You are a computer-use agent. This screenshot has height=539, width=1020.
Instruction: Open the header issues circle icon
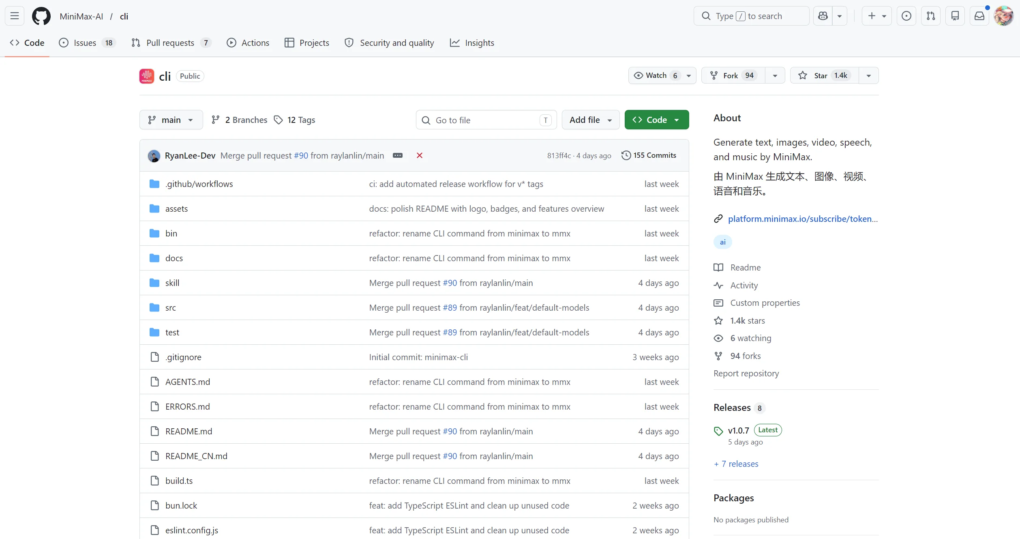pos(906,16)
